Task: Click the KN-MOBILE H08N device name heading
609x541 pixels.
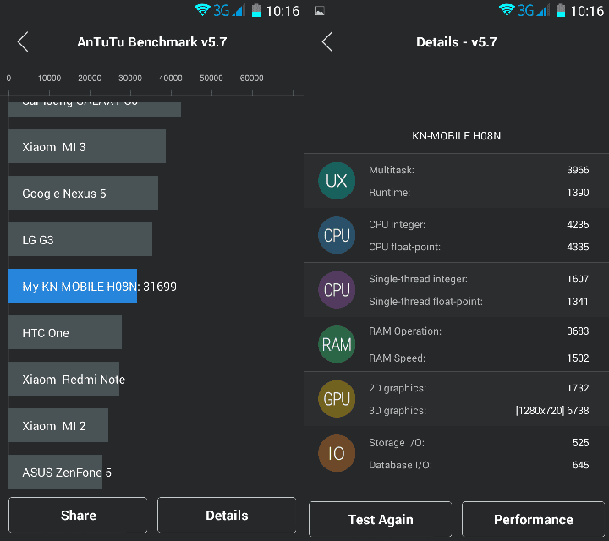Action: tap(457, 136)
